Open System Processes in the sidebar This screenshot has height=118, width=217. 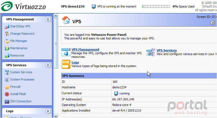[x=22, y=79]
